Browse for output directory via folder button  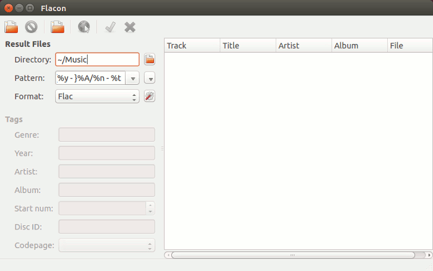tap(150, 59)
